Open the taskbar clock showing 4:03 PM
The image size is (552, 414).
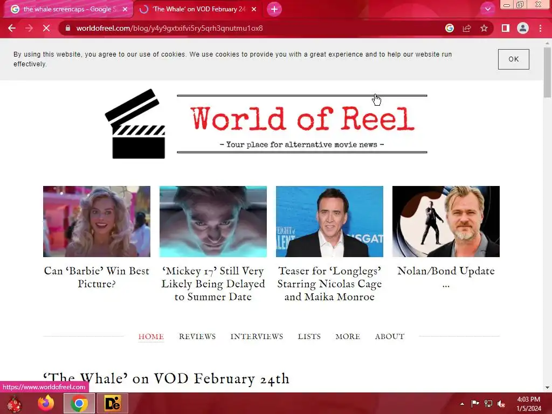pos(528,404)
